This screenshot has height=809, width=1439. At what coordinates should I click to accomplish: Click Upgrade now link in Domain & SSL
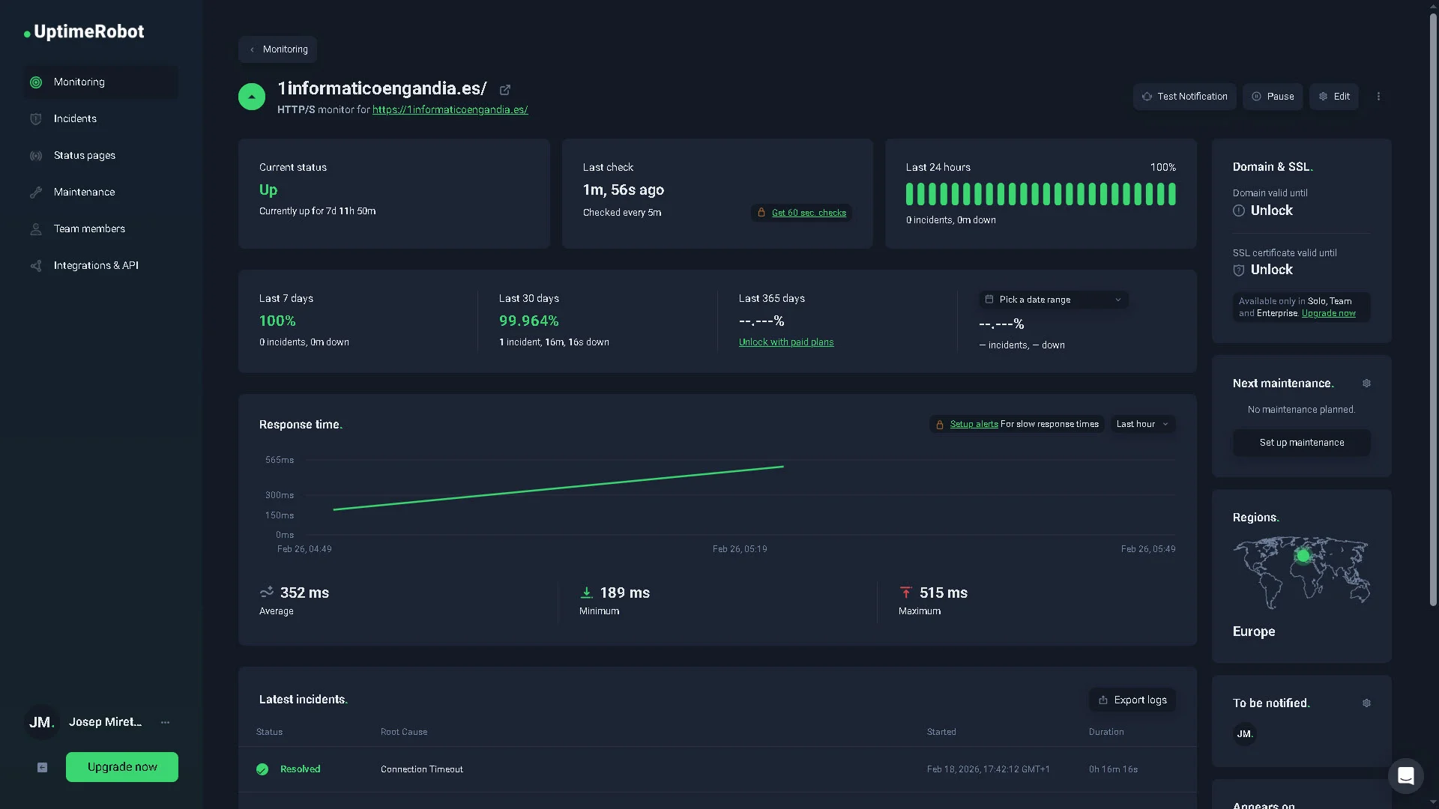point(1329,314)
